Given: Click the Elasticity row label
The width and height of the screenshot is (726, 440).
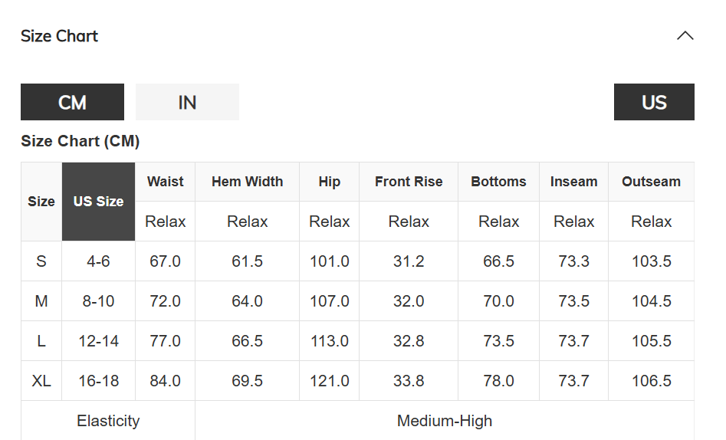Looking at the screenshot, I should click(108, 421).
